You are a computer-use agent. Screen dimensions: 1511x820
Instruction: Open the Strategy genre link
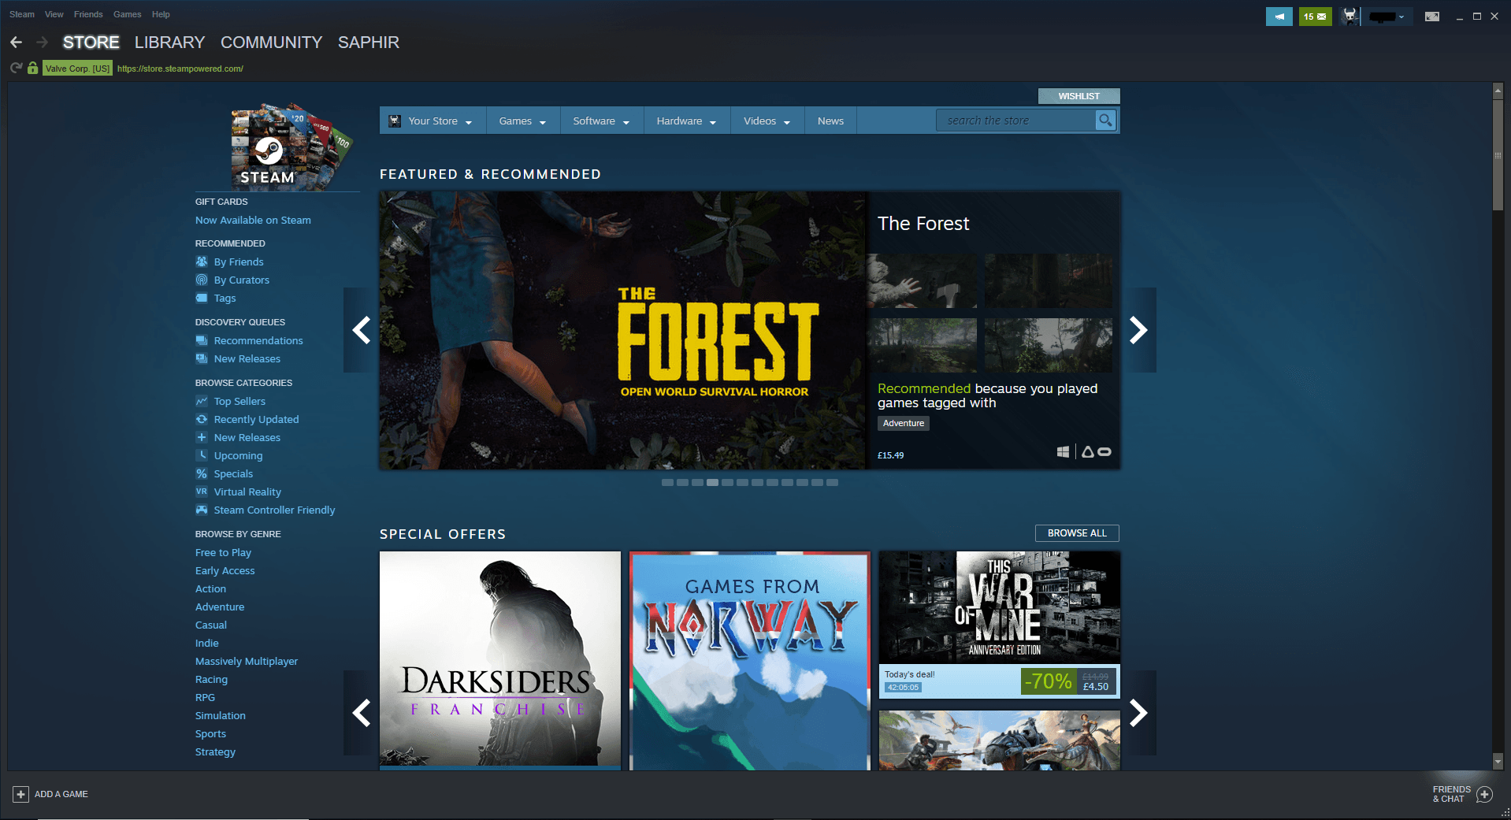(215, 752)
